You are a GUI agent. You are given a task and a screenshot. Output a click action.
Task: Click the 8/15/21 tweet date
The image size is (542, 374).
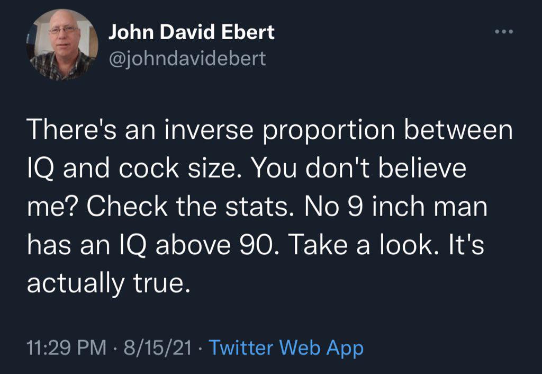[x=157, y=348]
